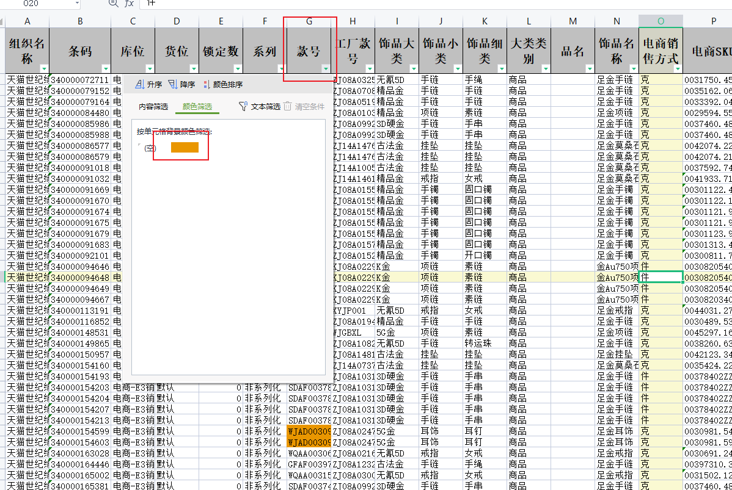Click the formula bar input field

click(x=428, y=4)
